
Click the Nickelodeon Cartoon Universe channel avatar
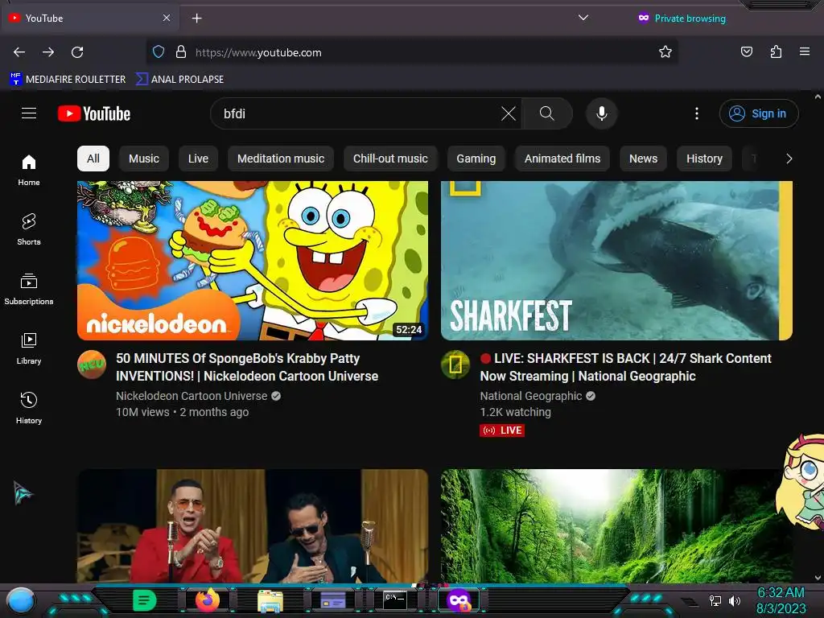[92, 365]
